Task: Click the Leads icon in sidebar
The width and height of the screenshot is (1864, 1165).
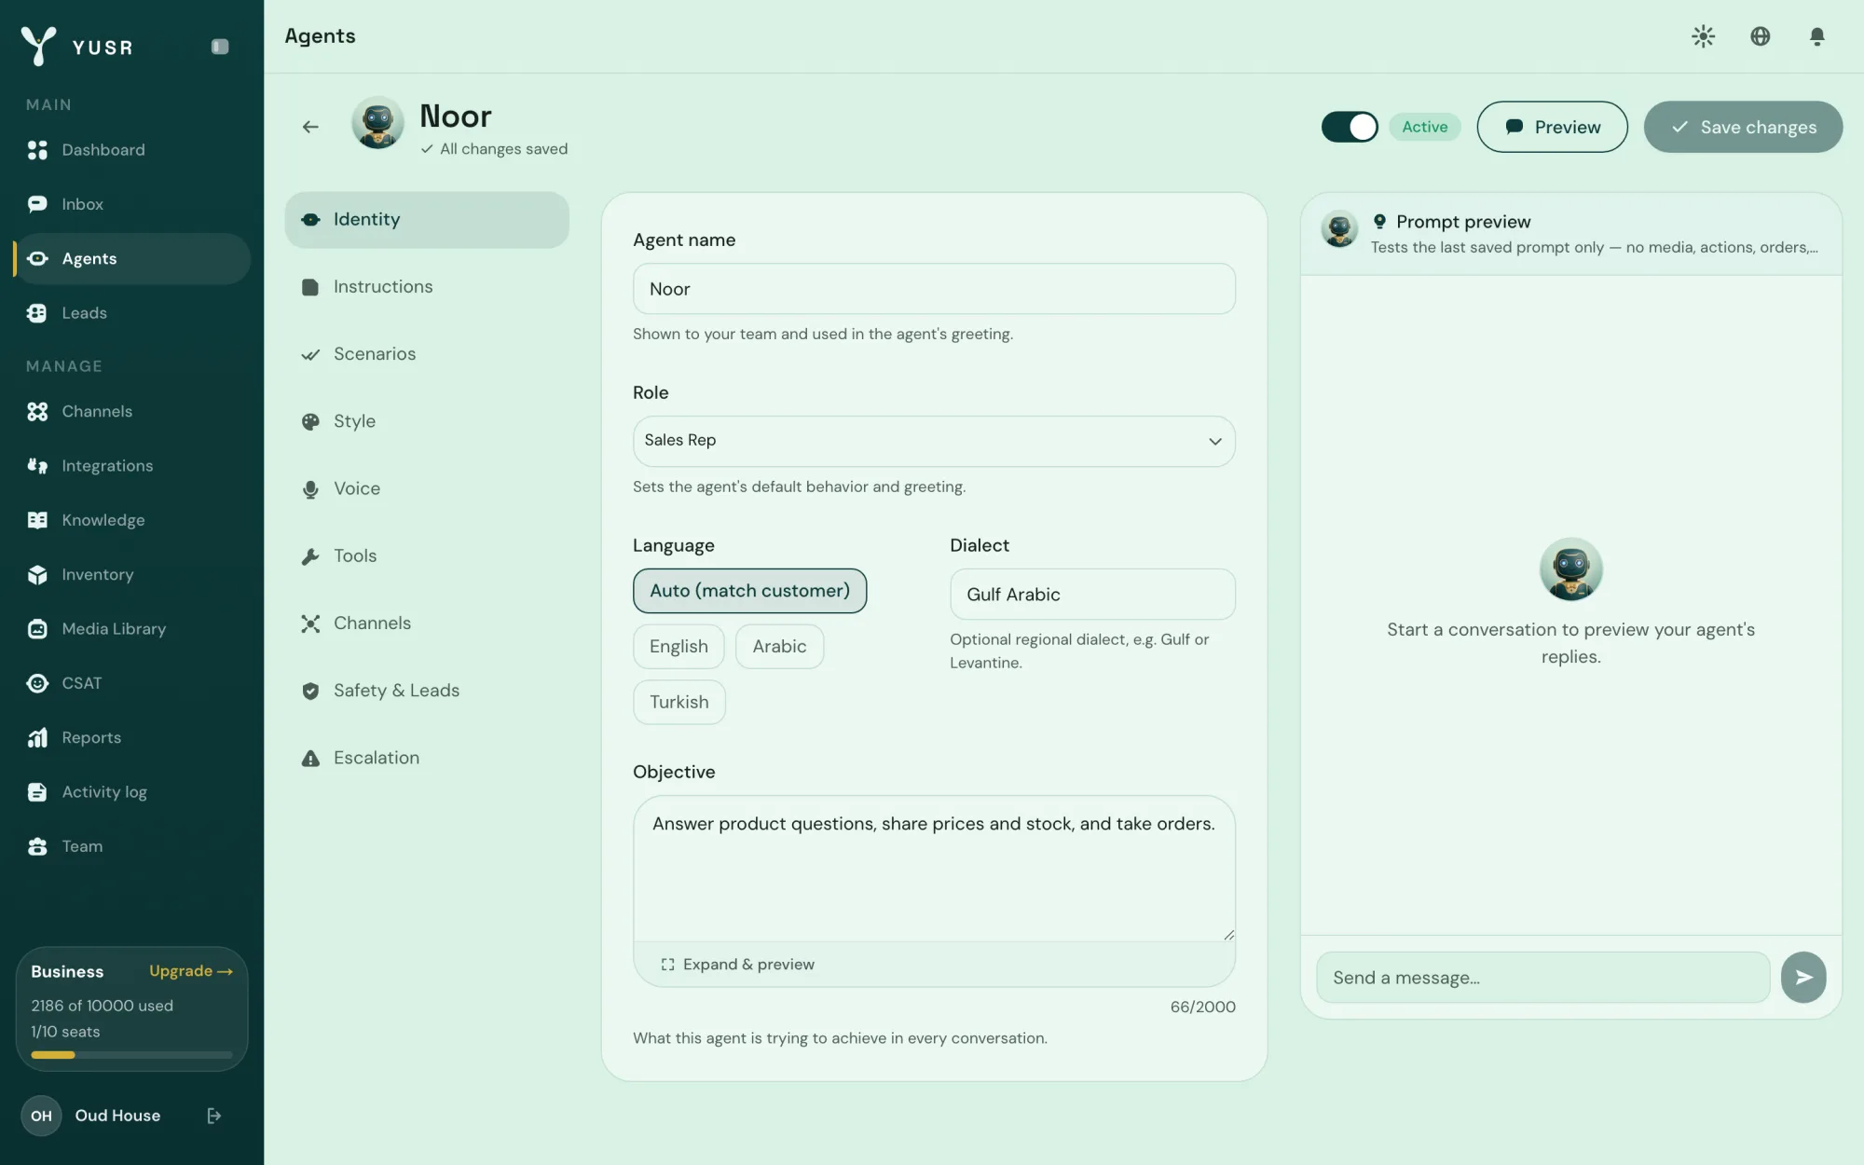Action: (x=37, y=313)
